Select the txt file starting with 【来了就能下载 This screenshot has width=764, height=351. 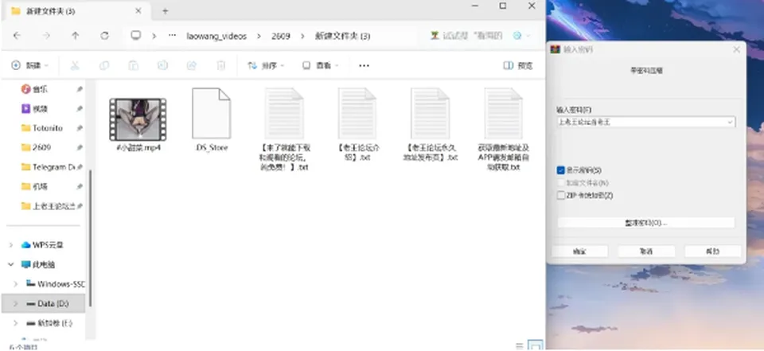[284, 129]
